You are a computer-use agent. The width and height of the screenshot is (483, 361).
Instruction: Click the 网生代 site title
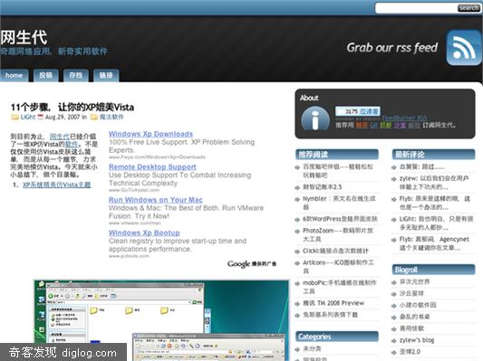pyautogui.click(x=24, y=37)
